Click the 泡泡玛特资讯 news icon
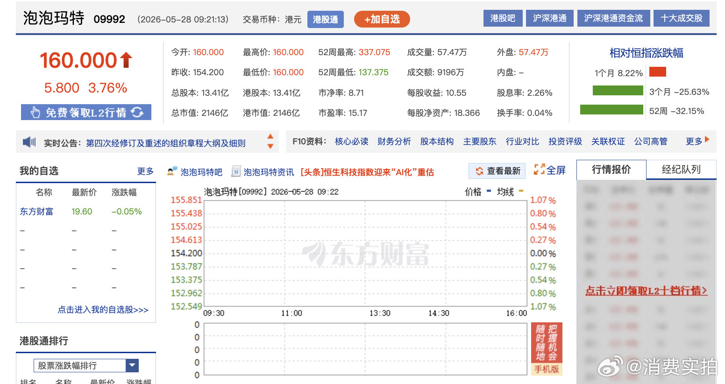Image resolution: width=725 pixels, height=384 pixels. (236, 171)
